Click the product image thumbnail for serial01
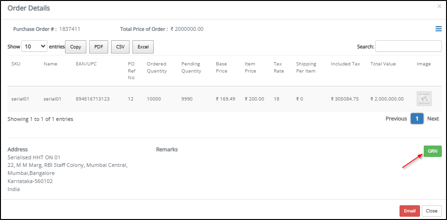This screenshot has height=220, width=447. [424, 99]
